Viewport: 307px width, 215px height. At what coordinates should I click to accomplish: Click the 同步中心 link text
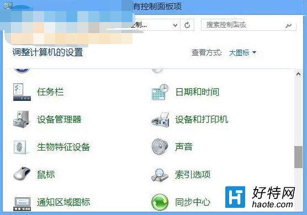(193, 202)
